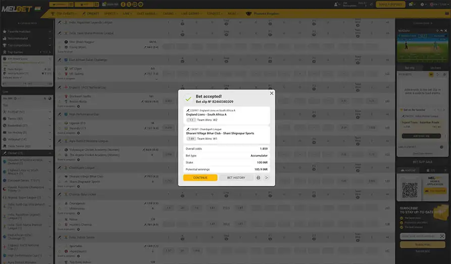The image size is (451, 264).
Task: Click the Phoenix Kingdom promo link
Action: (x=263, y=14)
